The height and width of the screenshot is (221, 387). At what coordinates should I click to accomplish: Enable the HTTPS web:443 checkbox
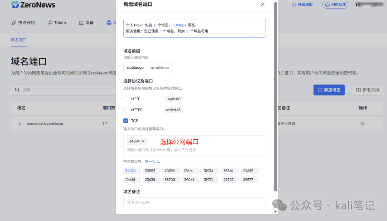(126, 110)
